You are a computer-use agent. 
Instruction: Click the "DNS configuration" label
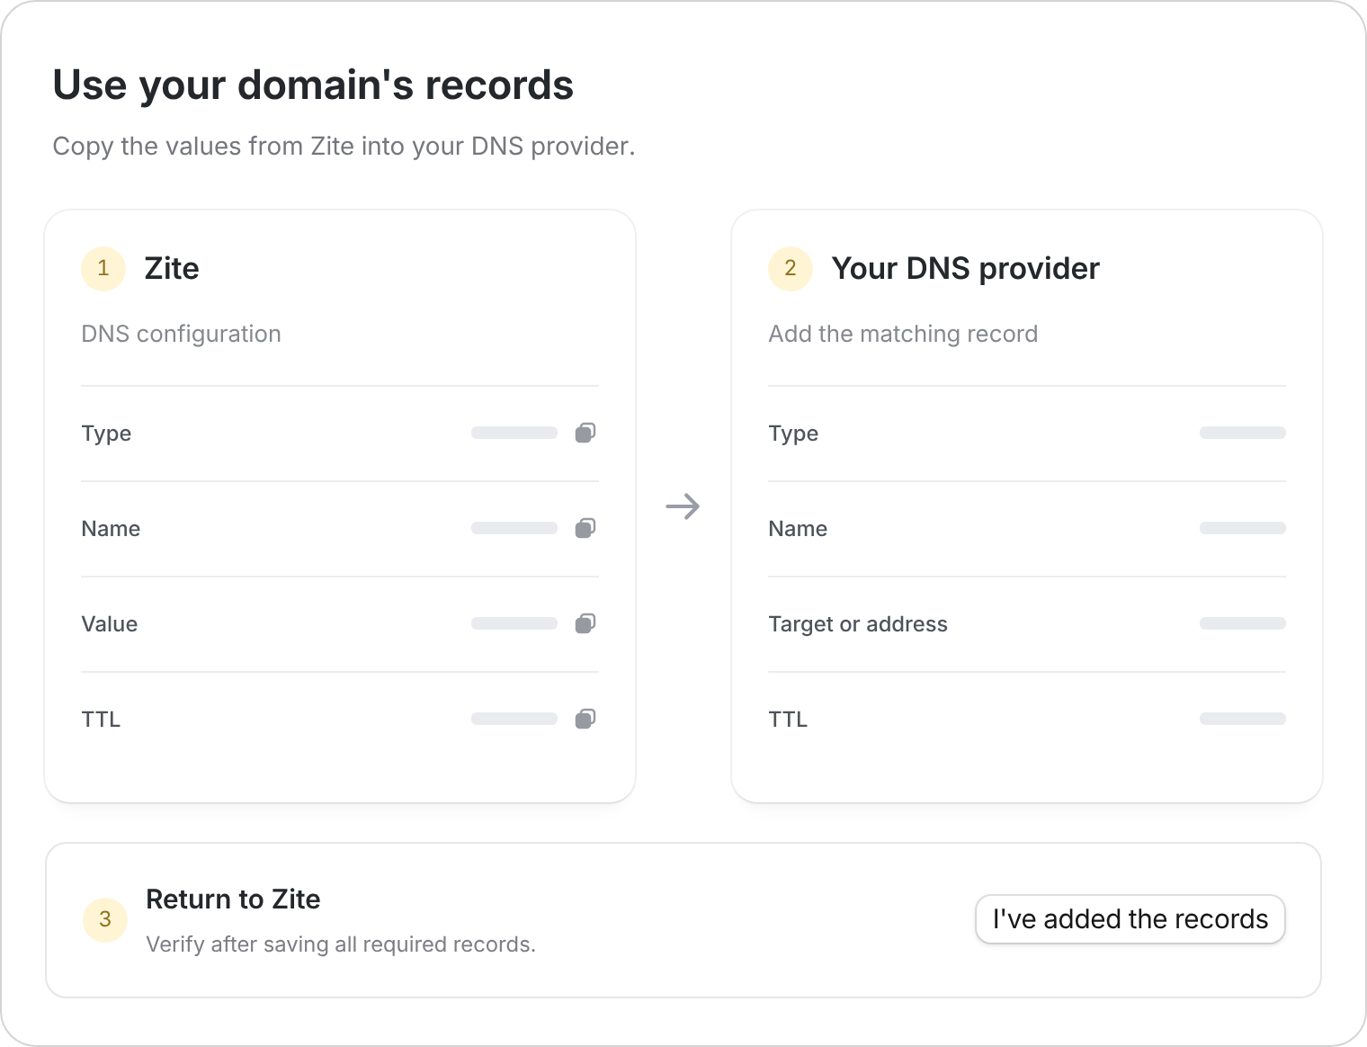[181, 334]
